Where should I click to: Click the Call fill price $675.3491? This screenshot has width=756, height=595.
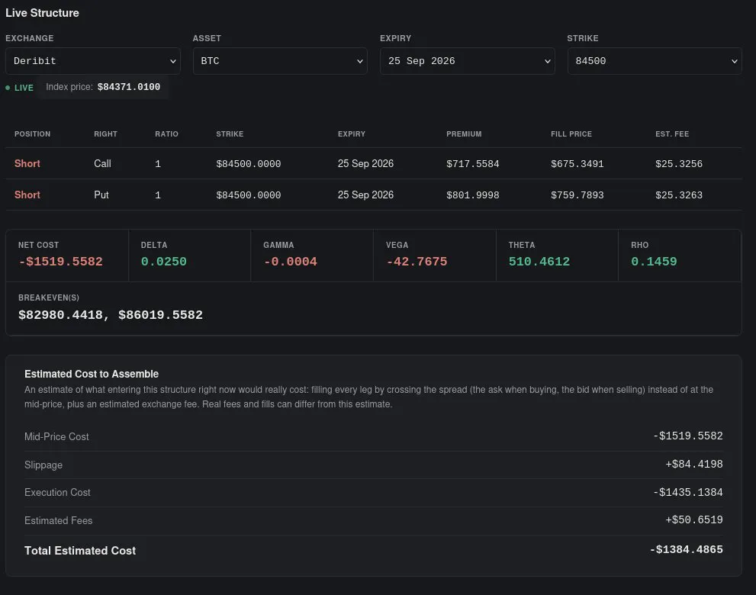click(x=577, y=164)
